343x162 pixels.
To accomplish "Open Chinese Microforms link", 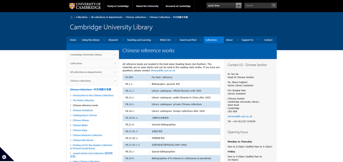I will pyautogui.click(x=83, y=140).
